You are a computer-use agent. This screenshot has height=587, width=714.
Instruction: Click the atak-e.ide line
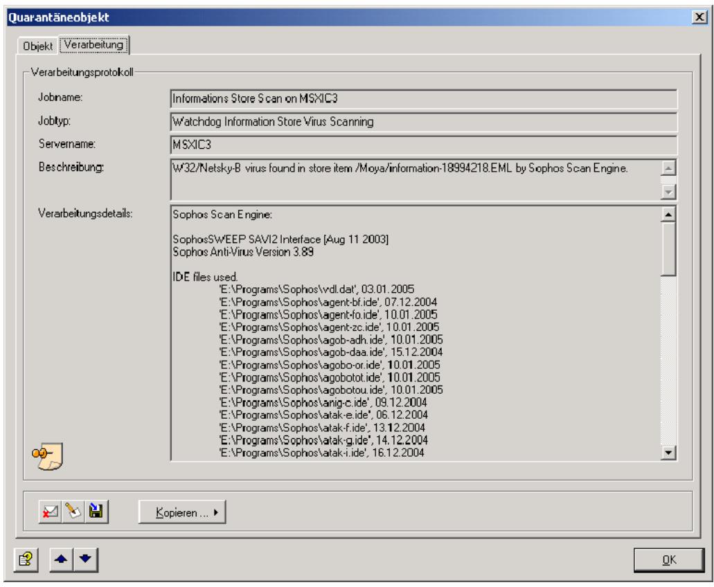(x=323, y=415)
